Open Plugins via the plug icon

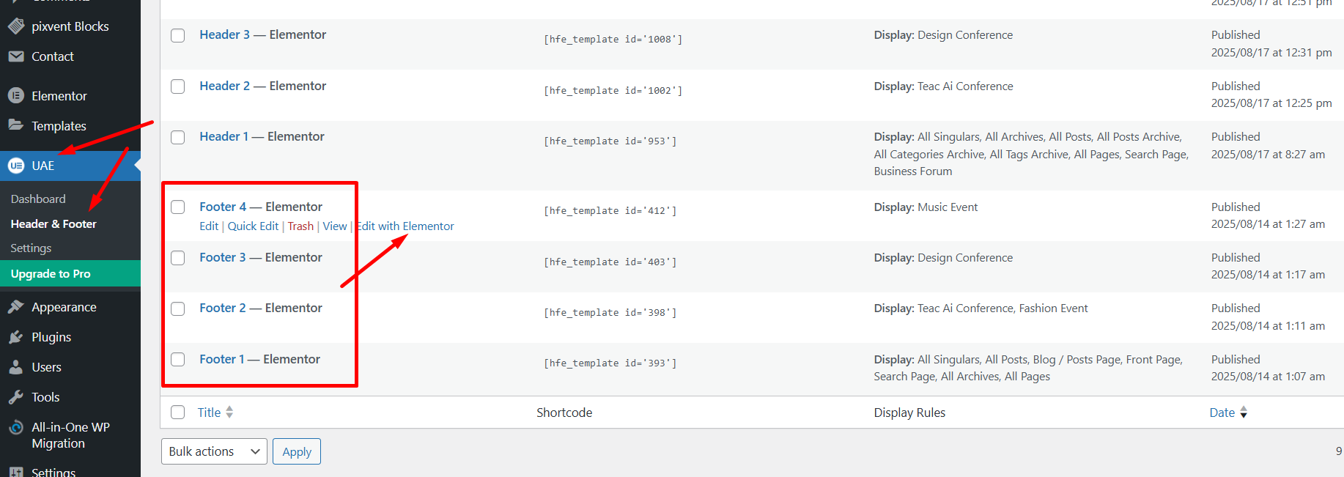(16, 337)
